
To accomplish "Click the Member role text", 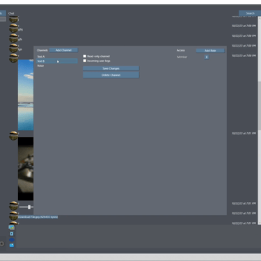I will (182, 57).
